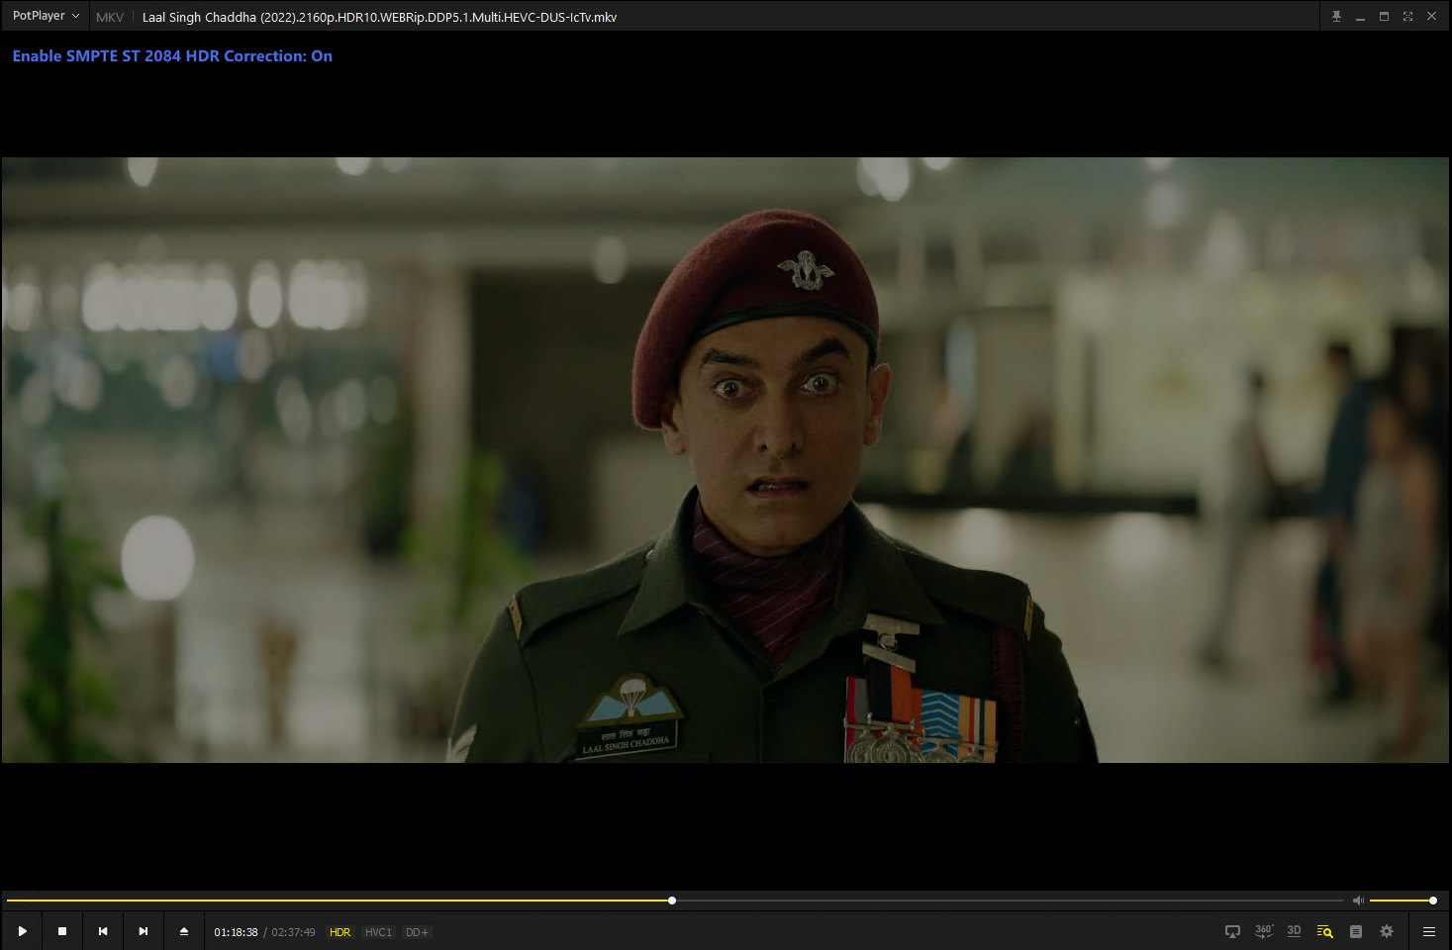Open a file with the eject button
This screenshot has width=1452, height=950.
(184, 931)
